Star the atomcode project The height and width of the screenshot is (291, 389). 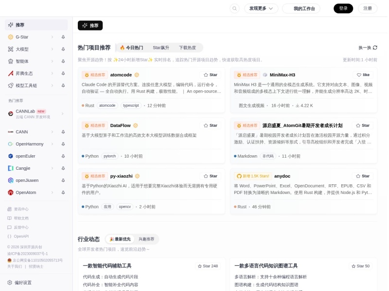[x=211, y=75]
